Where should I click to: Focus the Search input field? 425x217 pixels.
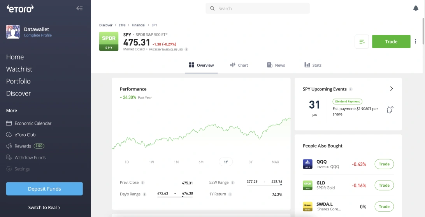258,9
